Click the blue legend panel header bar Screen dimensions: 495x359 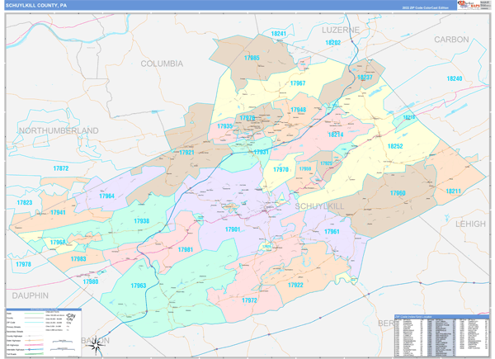tap(45, 309)
